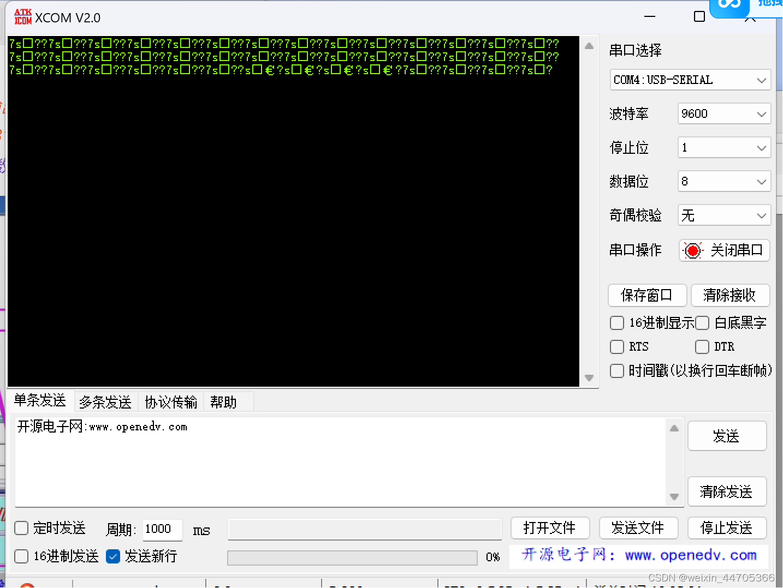783x588 pixels.
Task: Click the file send progress bar
Action: (352, 557)
